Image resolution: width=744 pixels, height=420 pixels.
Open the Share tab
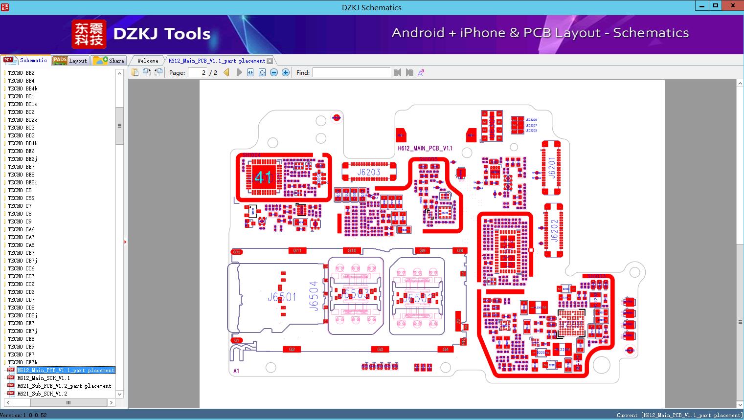(109, 61)
